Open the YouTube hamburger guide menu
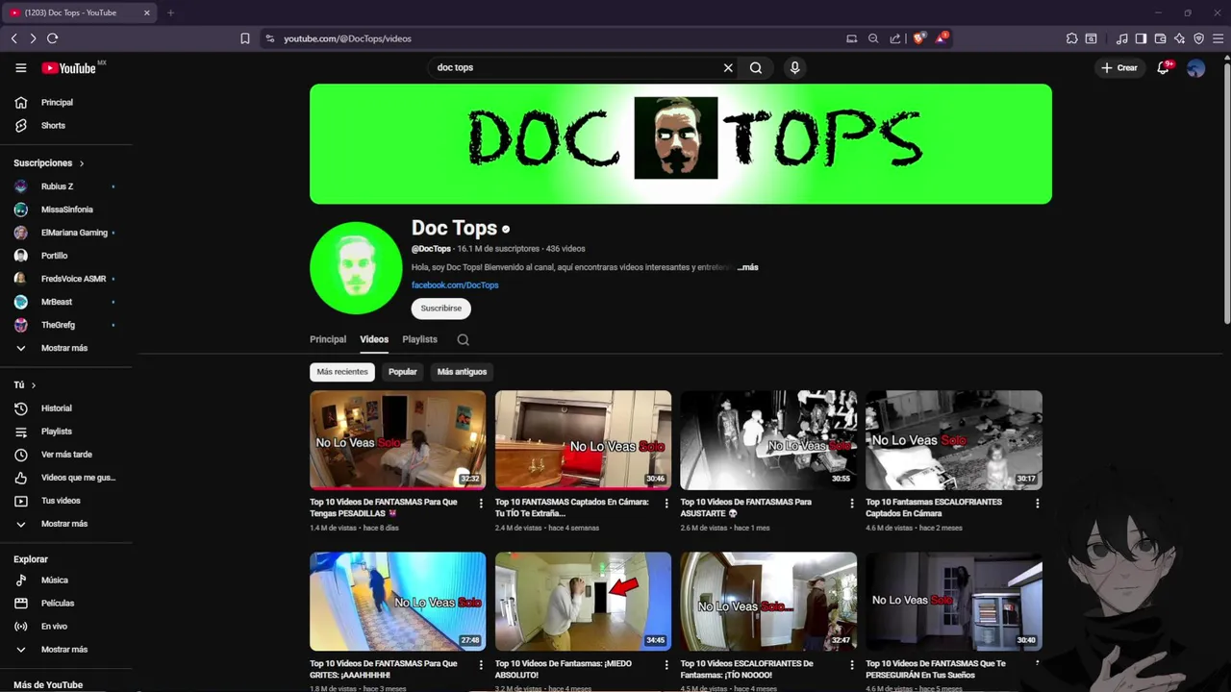1231x692 pixels. coord(20,68)
